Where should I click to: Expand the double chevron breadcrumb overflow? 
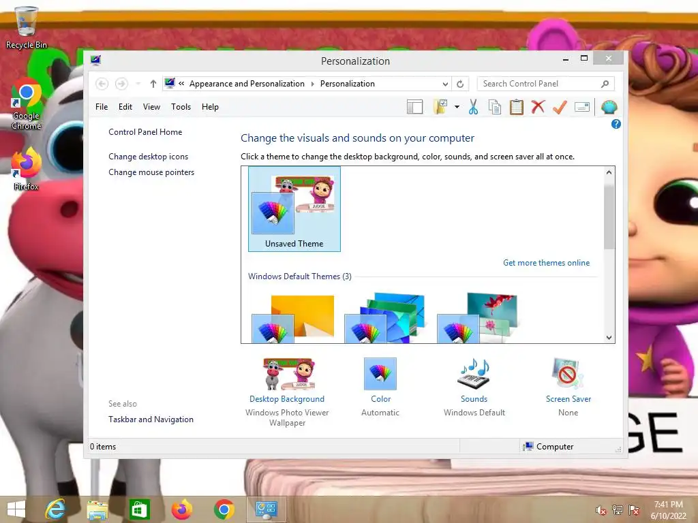click(x=181, y=84)
